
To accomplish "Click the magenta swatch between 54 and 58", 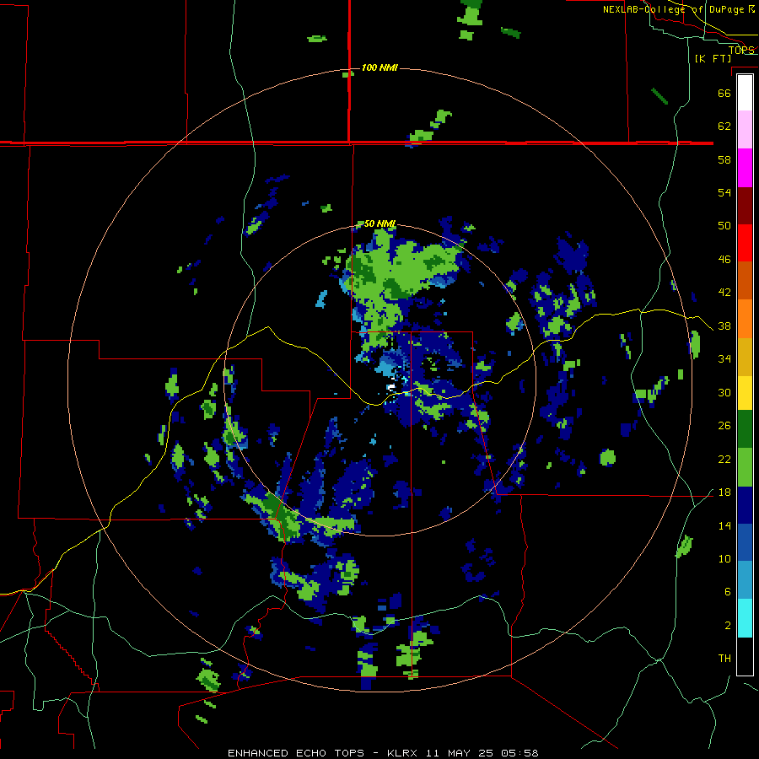I will (745, 168).
